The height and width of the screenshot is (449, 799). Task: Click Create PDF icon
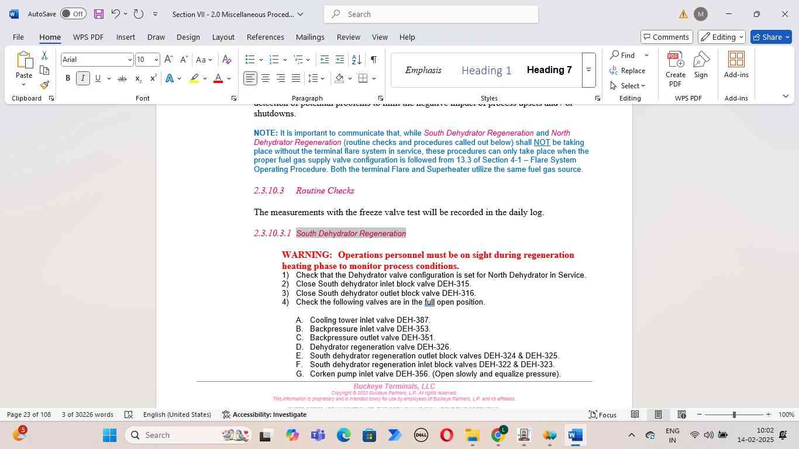coord(676,68)
